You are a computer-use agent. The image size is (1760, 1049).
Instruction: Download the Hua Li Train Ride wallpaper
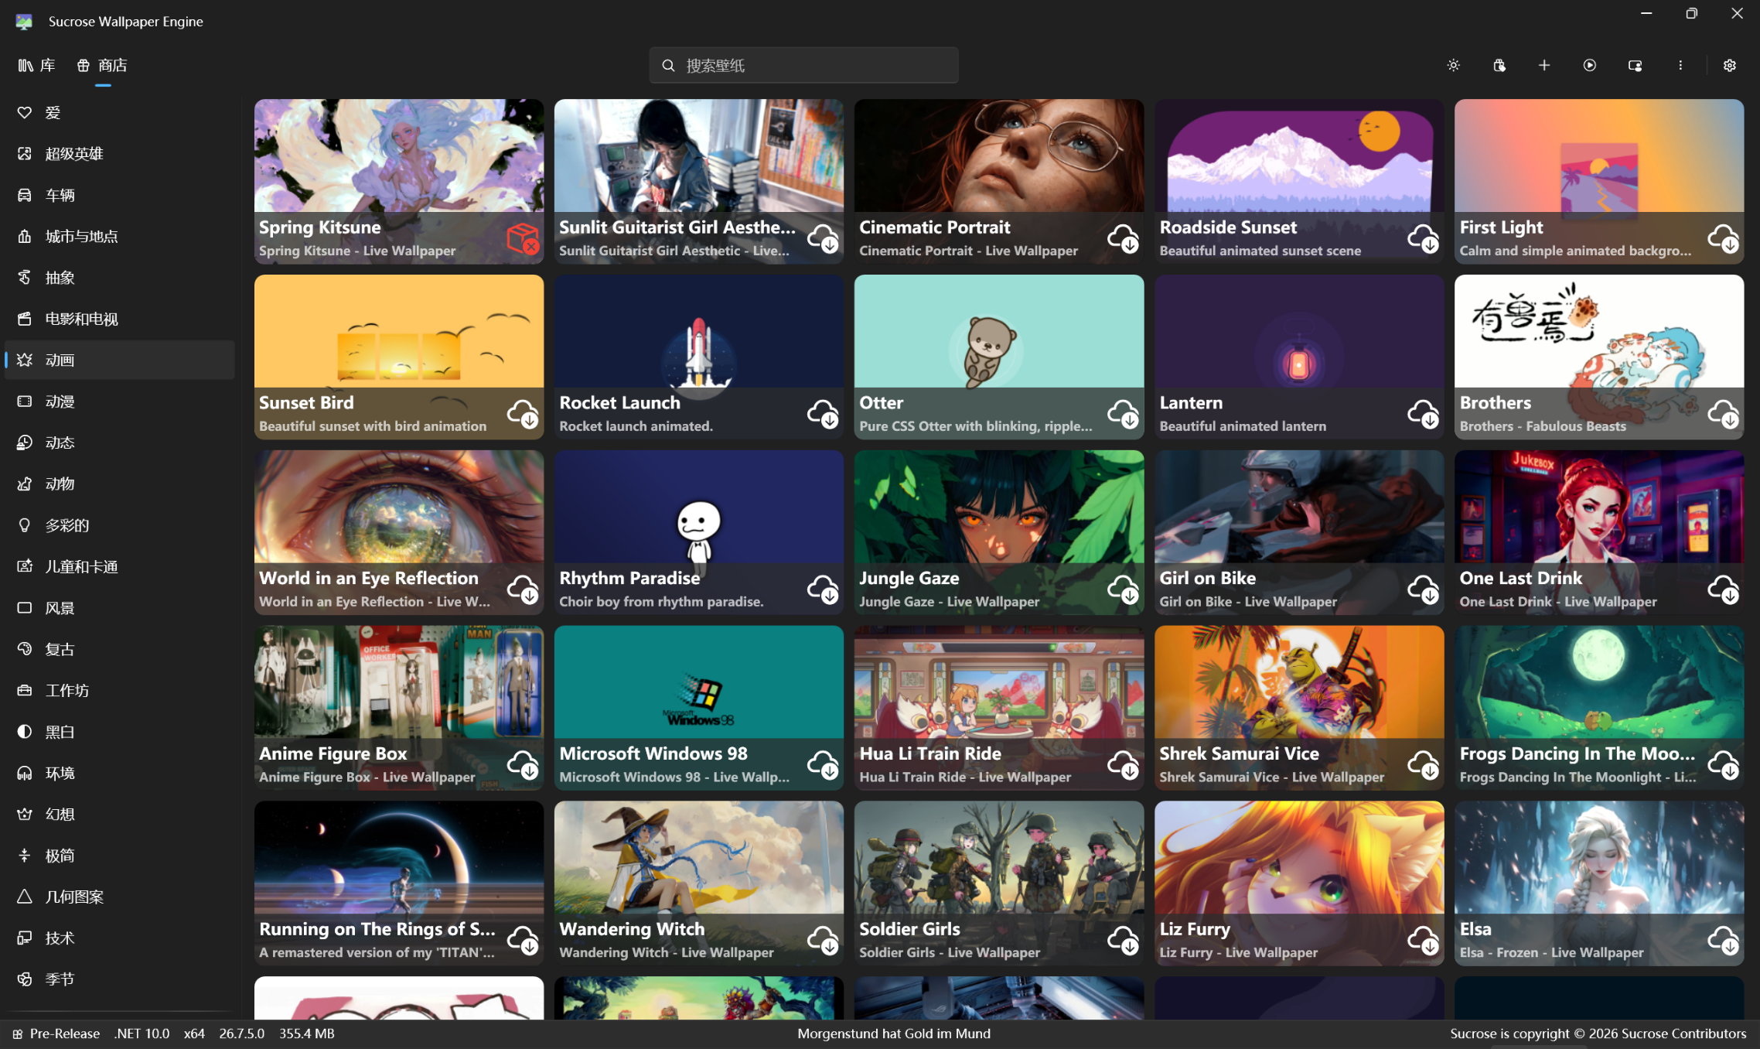point(1123,765)
